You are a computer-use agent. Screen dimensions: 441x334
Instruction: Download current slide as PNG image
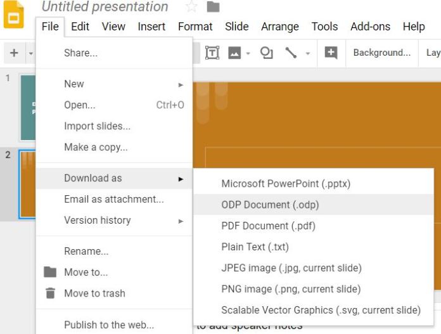pos(314,289)
